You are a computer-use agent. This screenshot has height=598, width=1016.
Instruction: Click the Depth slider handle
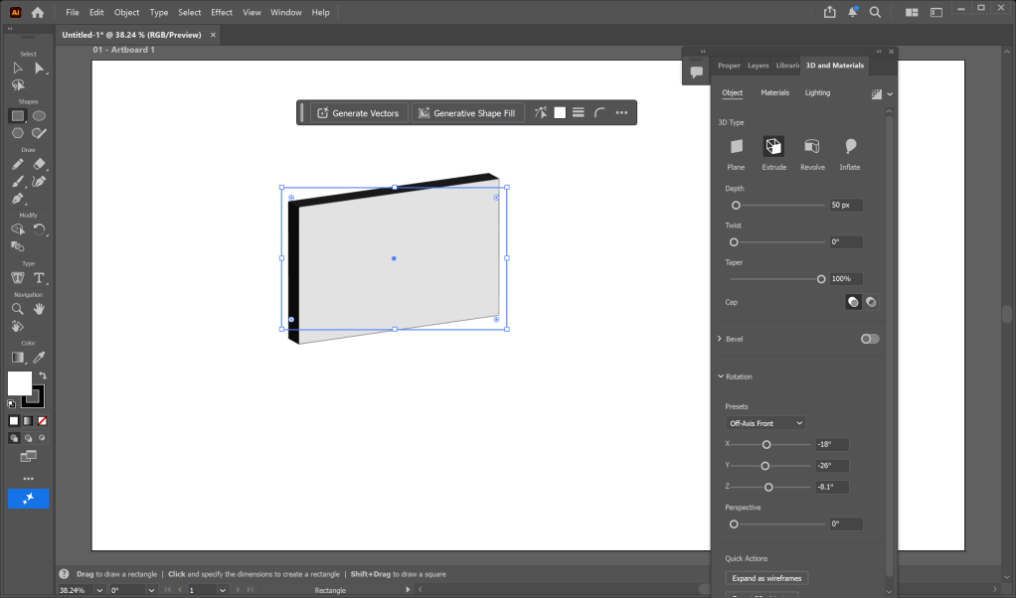736,206
